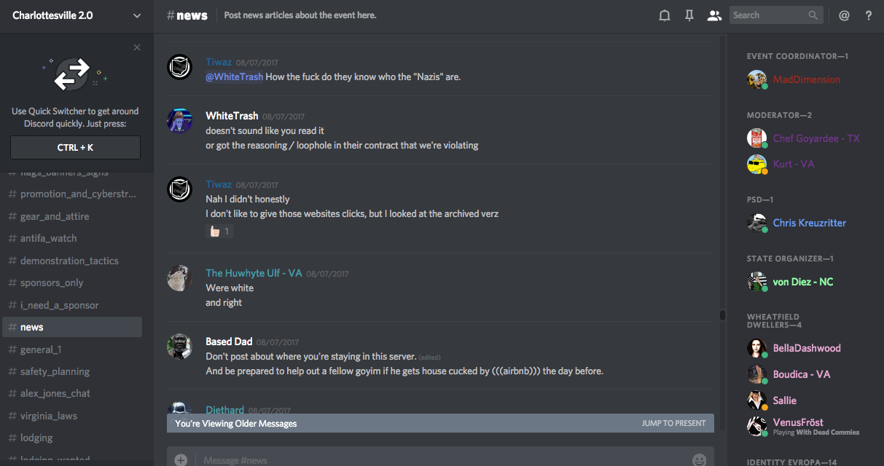884x466 pixels.
Task: Open MadDimension's member profile
Action: 806,79
